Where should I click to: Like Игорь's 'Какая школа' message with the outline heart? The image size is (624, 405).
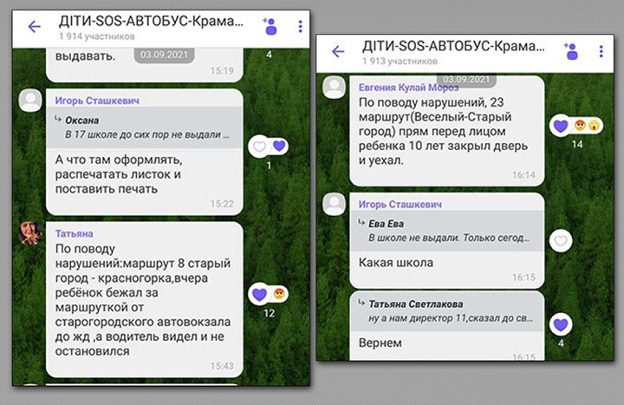(562, 241)
